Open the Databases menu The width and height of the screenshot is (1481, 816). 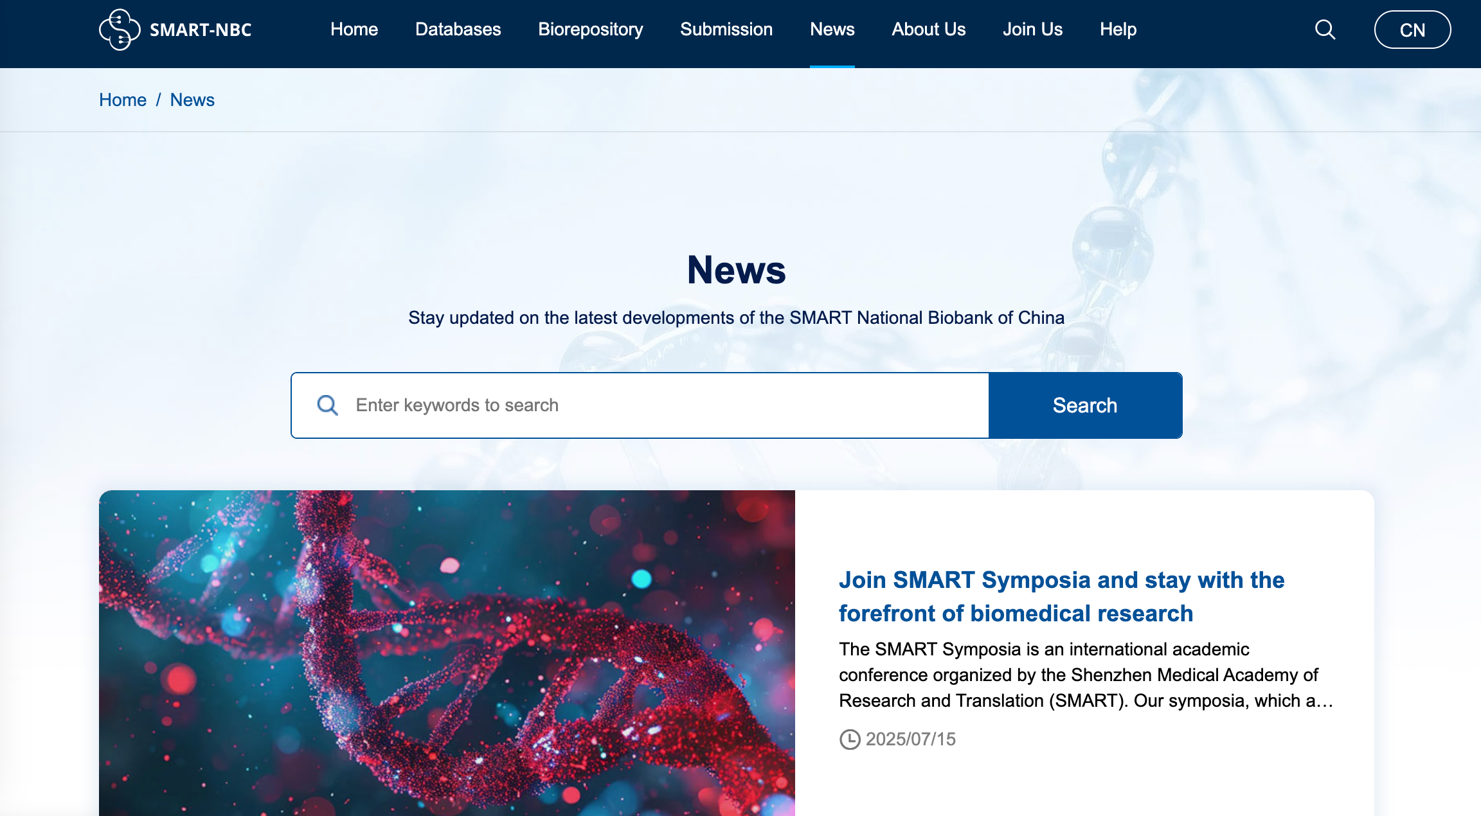tap(458, 30)
